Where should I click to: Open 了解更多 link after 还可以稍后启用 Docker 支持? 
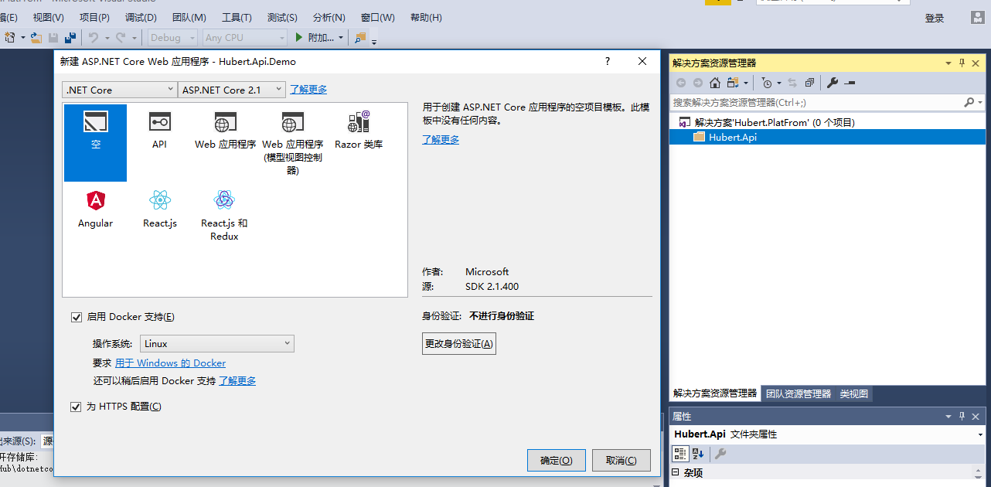[x=237, y=381]
